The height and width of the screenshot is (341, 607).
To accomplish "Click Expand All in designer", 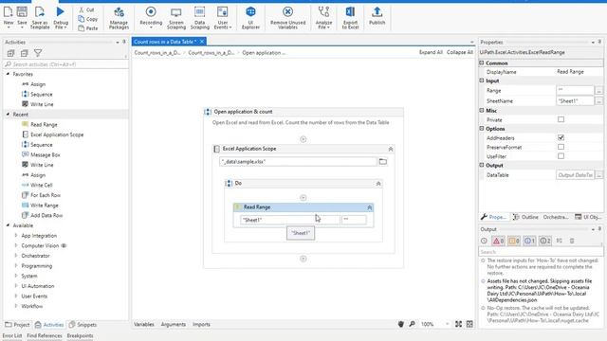I will tap(431, 52).
